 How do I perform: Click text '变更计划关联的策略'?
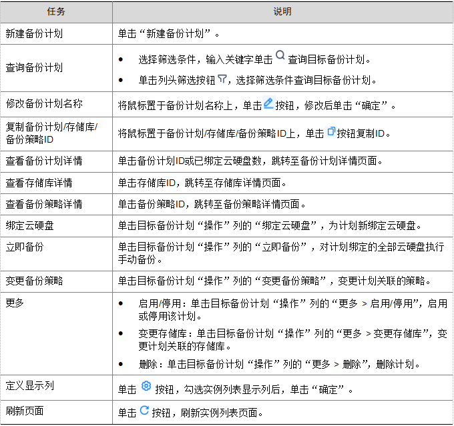[x=381, y=281]
